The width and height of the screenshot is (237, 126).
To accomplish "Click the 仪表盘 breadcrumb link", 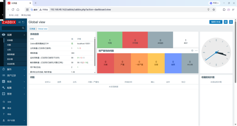I will coord(32,29).
